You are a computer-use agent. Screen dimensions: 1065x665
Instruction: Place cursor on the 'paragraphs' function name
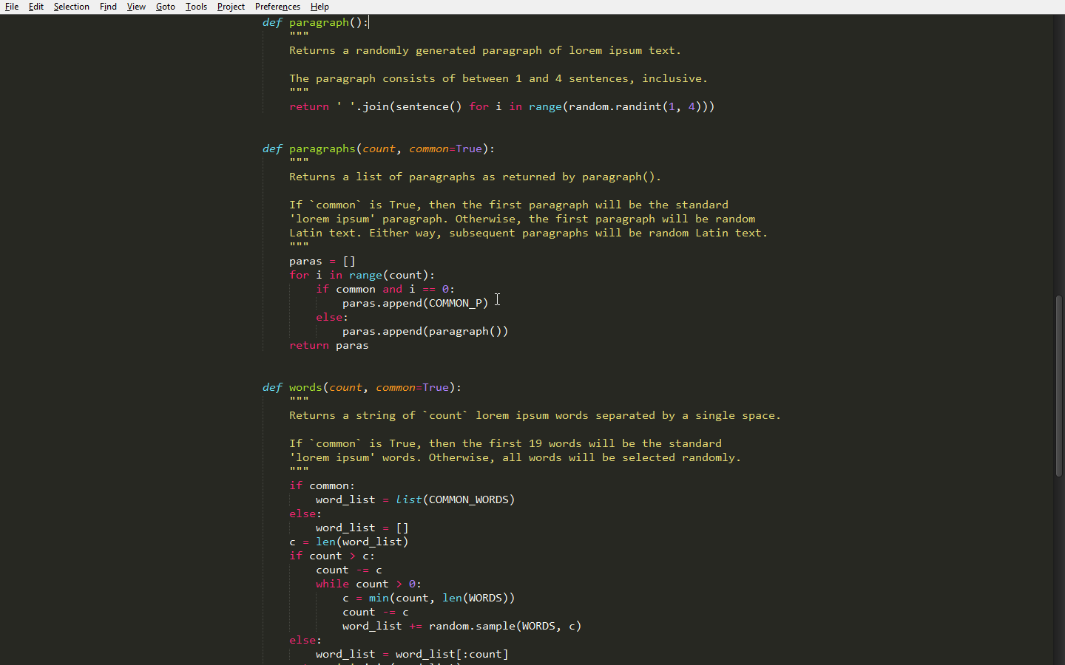(322, 149)
